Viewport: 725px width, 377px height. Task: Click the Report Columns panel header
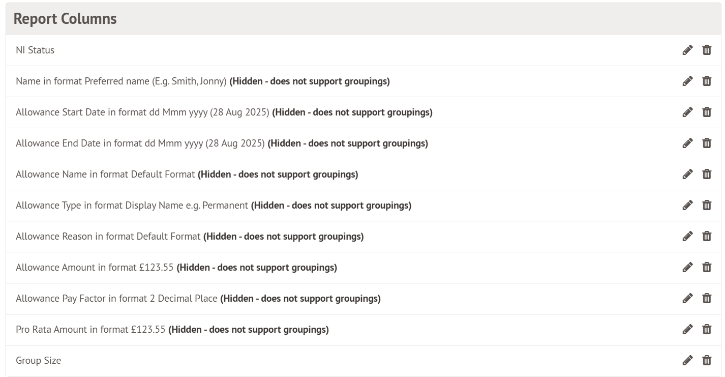[65, 19]
